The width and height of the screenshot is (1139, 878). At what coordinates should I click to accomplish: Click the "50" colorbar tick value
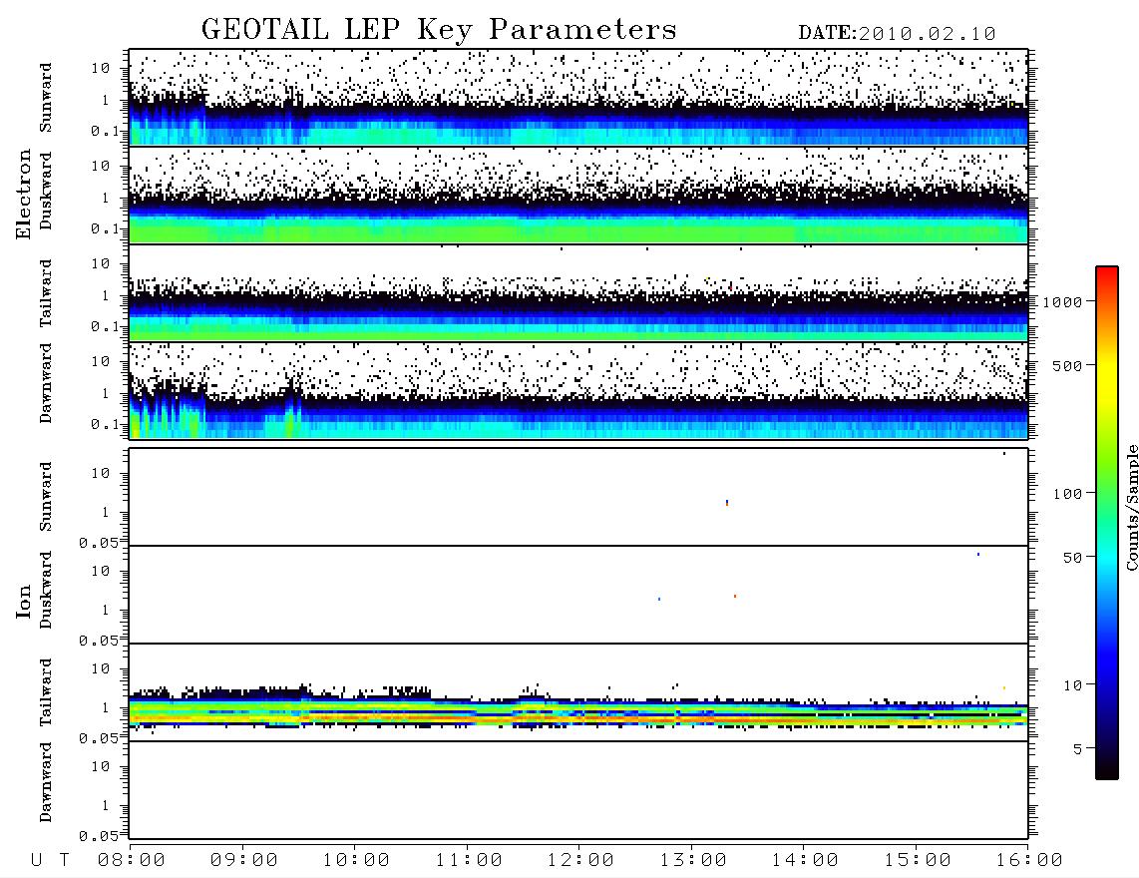point(1072,558)
